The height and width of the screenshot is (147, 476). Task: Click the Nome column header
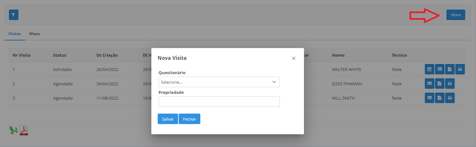click(338, 55)
